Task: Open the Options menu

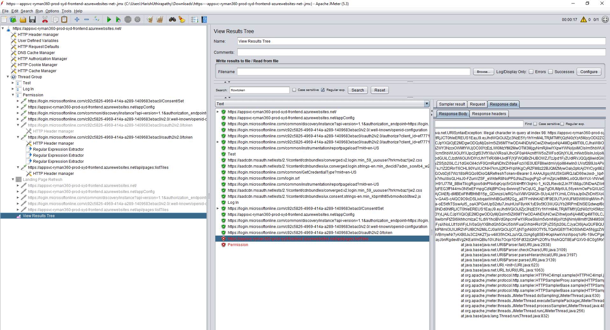Action: (x=52, y=11)
